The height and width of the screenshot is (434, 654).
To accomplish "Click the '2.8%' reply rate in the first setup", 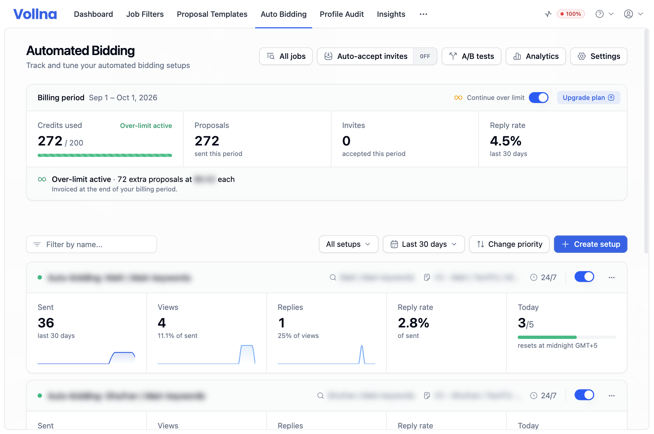I will pyautogui.click(x=414, y=323).
